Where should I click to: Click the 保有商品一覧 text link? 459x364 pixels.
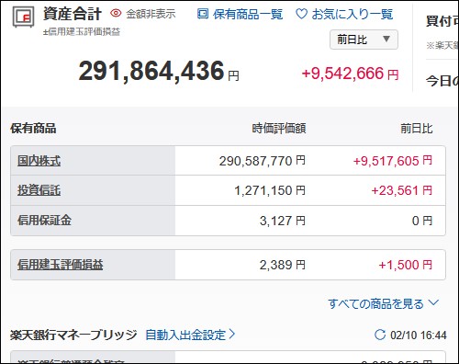tap(248, 14)
